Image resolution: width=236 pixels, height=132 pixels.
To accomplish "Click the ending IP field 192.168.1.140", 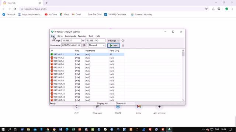I will pyautogui.click(x=95, y=41).
